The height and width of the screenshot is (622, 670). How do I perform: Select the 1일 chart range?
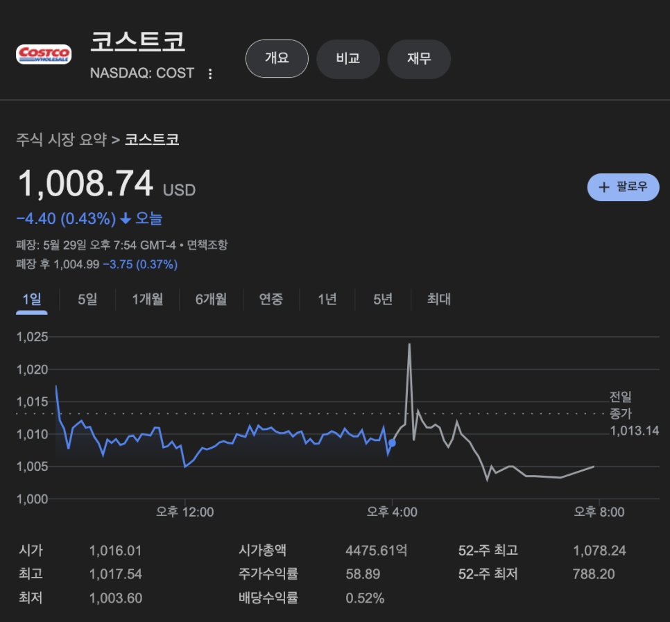32,299
